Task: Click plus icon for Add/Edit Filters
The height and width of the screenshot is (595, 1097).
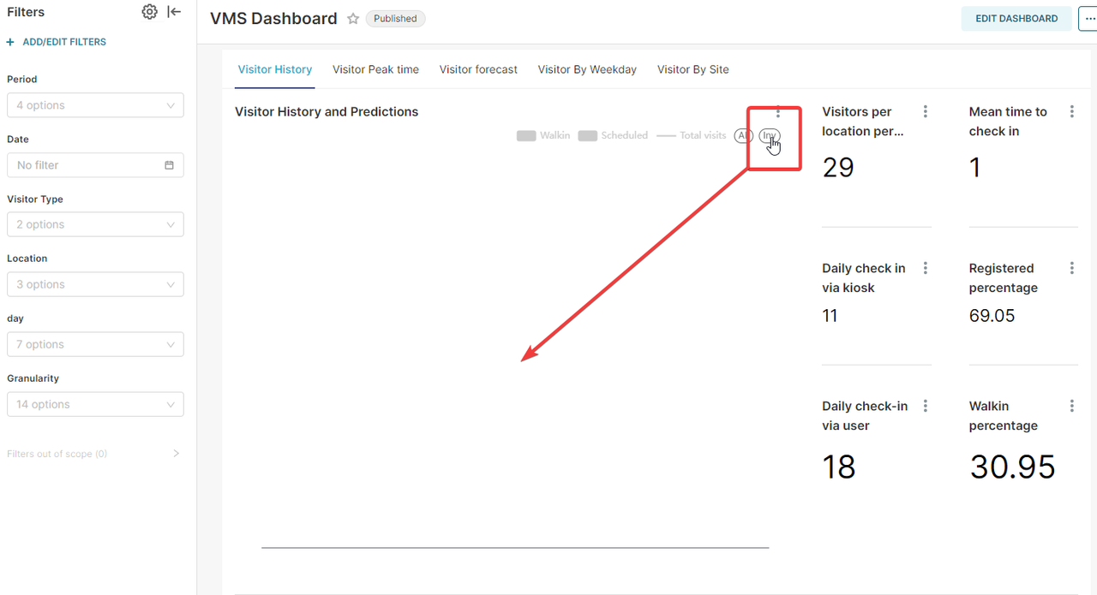Action: pos(10,42)
